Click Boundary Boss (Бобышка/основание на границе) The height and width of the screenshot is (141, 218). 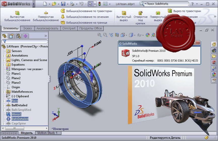coord(84,22)
